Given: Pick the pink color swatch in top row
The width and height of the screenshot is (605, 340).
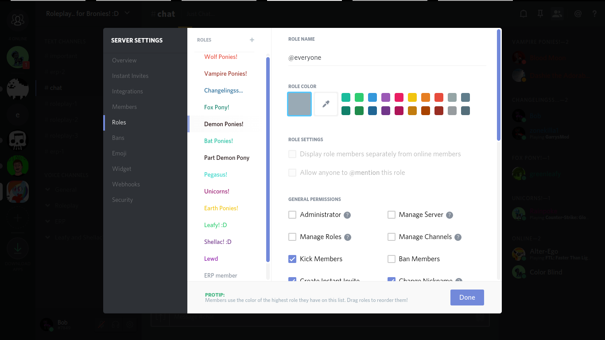Looking at the screenshot, I should (x=399, y=97).
